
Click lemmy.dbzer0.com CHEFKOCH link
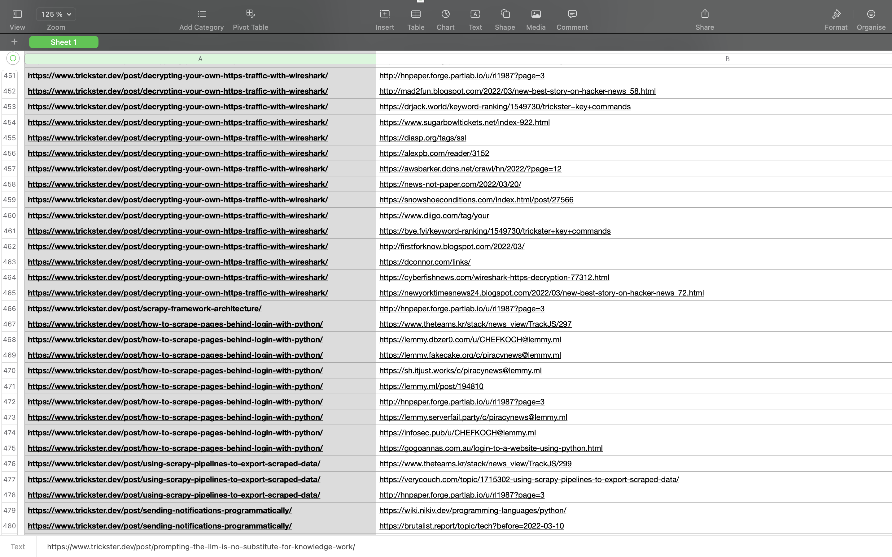click(x=470, y=340)
